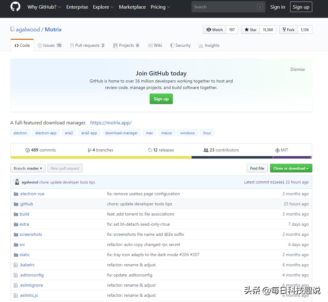Watch the Motrix repository
Viewport: 328px width, 302px height.
tap(215, 30)
